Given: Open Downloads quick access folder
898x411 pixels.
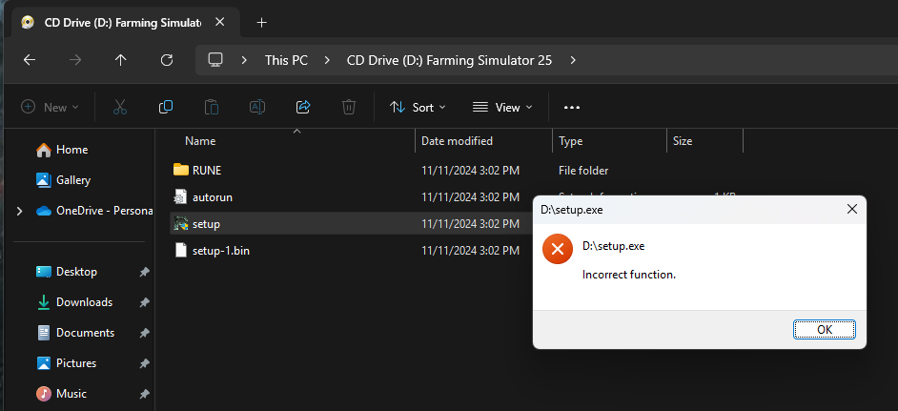Looking at the screenshot, I should [x=73, y=302].
